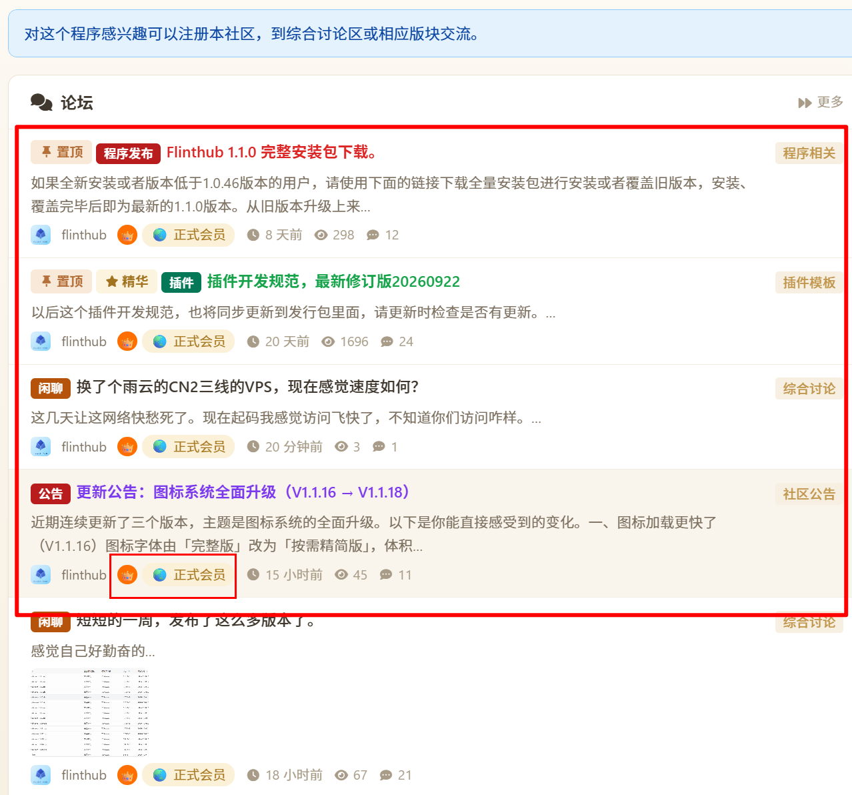Click the eye views icon beside 67
852x795 pixels.
[341, 775]
